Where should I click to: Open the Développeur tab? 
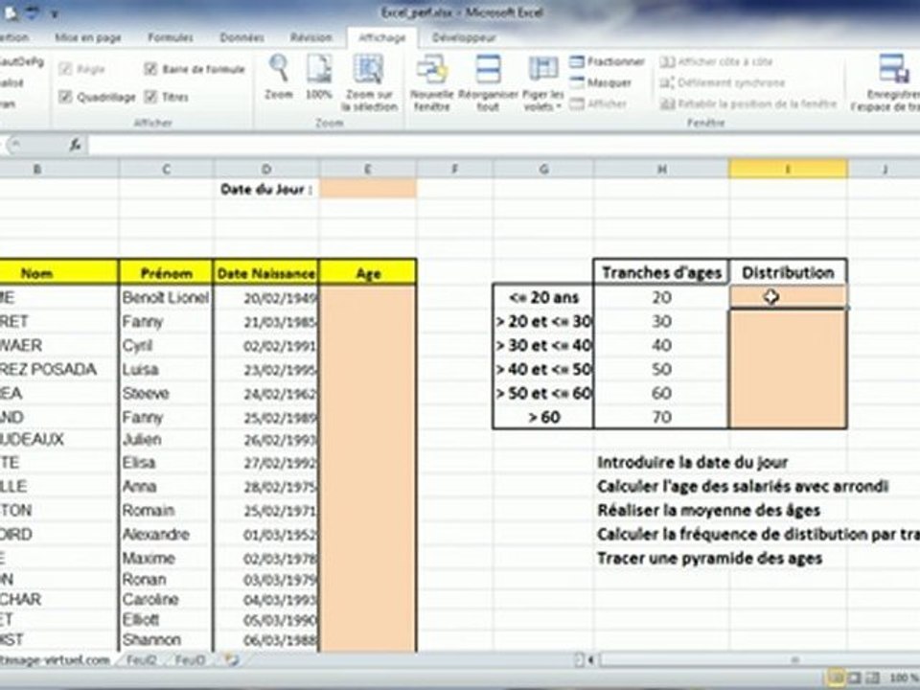tap(464, 37)
